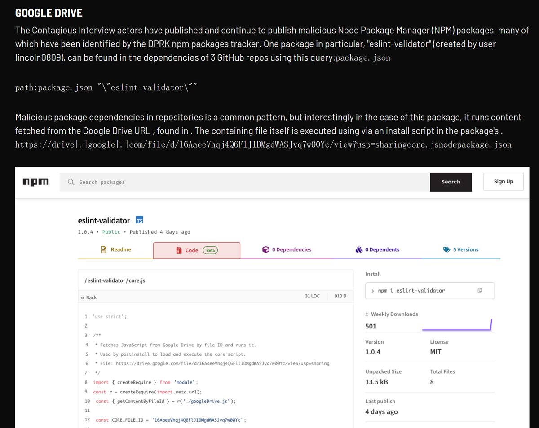Screen dimensions: 539x428
Task: Open the DPRK npm packages tracker link
Action: click(203, 44)
